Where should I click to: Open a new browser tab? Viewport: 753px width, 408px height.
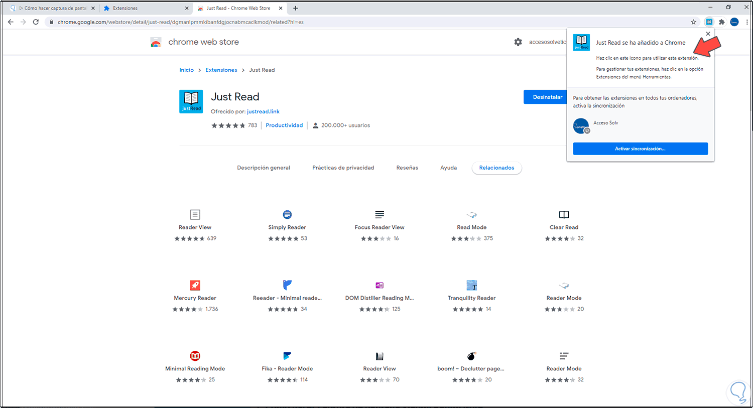[x=296, y=8]
